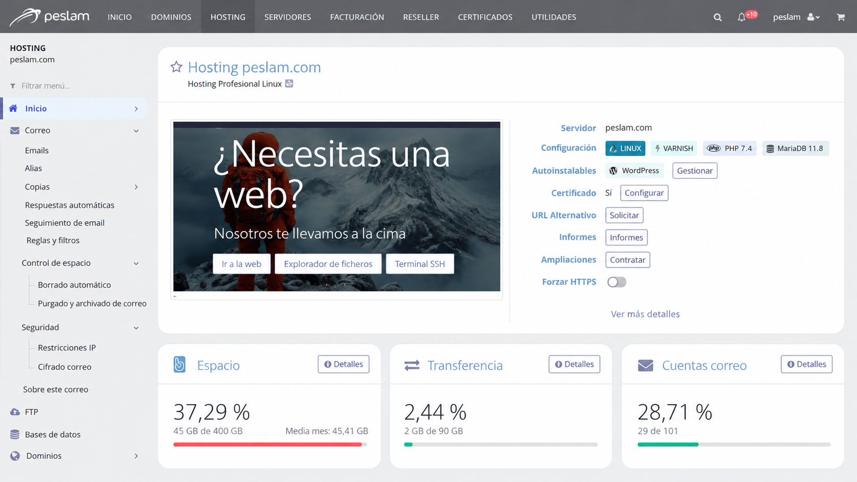Open the Explorador de ficheros button
Viewport: 857px width, 482px height.
328,264
